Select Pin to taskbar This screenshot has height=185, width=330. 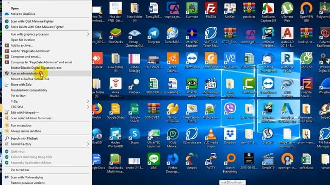pos(47,170)
